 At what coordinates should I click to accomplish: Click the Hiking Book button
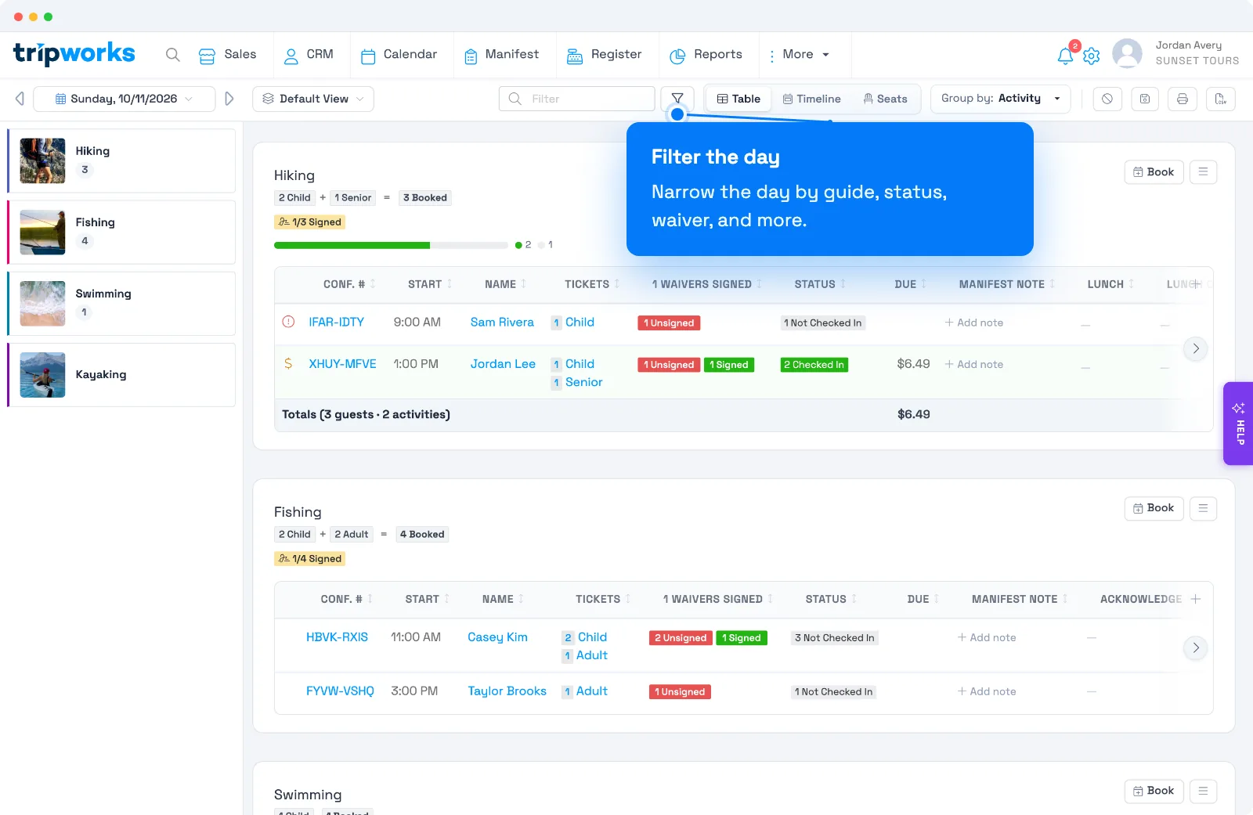[1154, 172]
